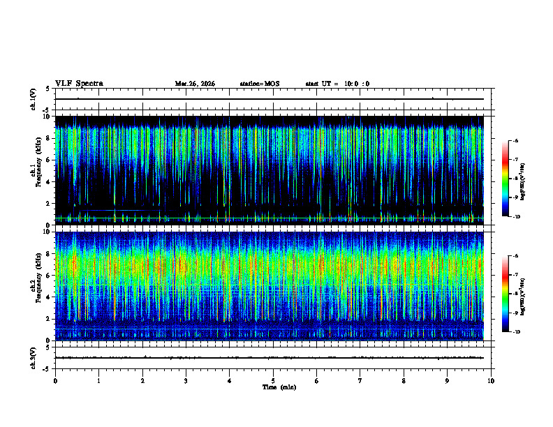
Task: Click the "ch.1(V)" axis label
Action: point(34,99)
